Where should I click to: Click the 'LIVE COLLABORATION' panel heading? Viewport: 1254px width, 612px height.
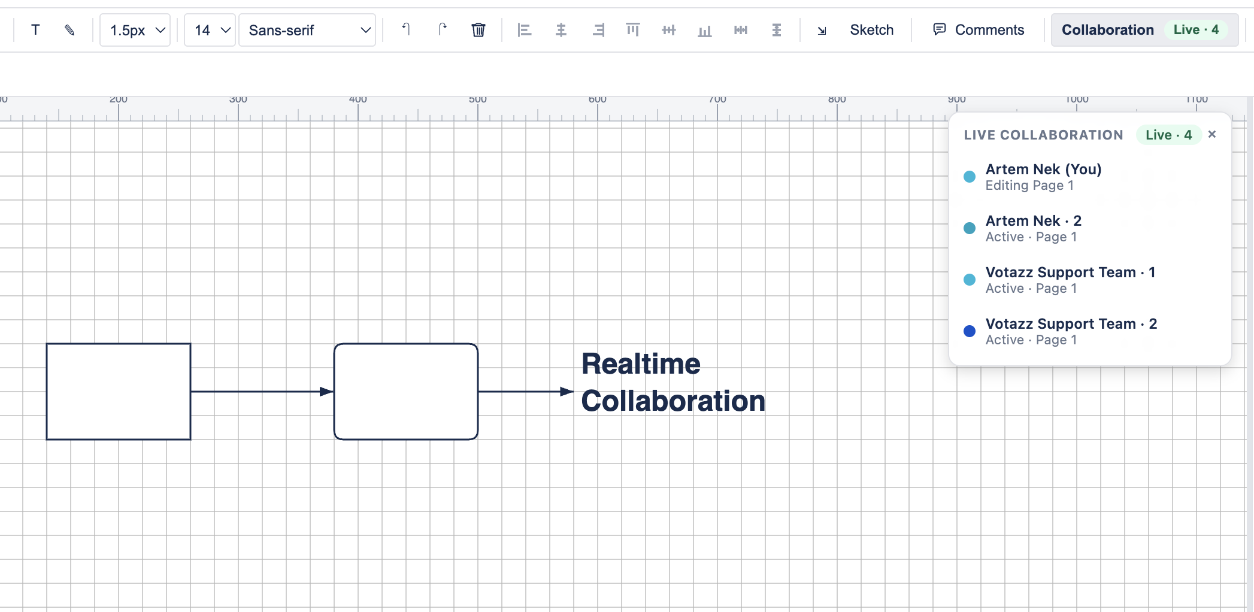click(x=1043, y=135)
